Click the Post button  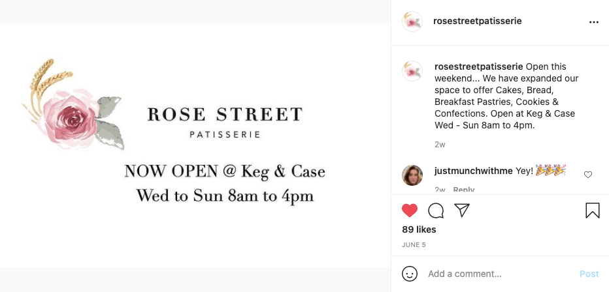pos(589,274)
